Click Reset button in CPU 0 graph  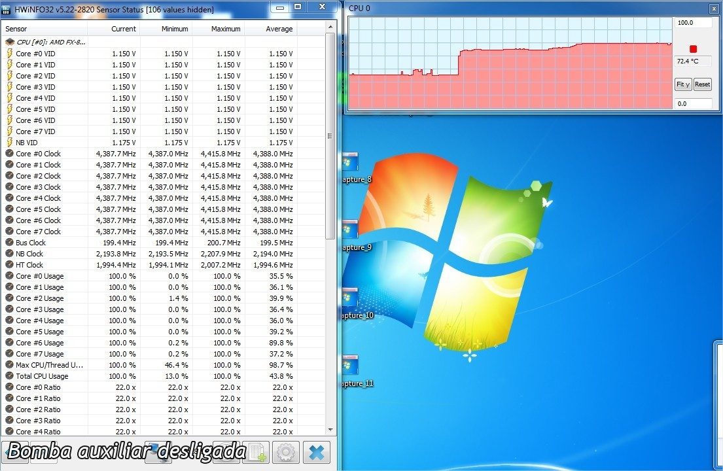[x=702, y=84]
